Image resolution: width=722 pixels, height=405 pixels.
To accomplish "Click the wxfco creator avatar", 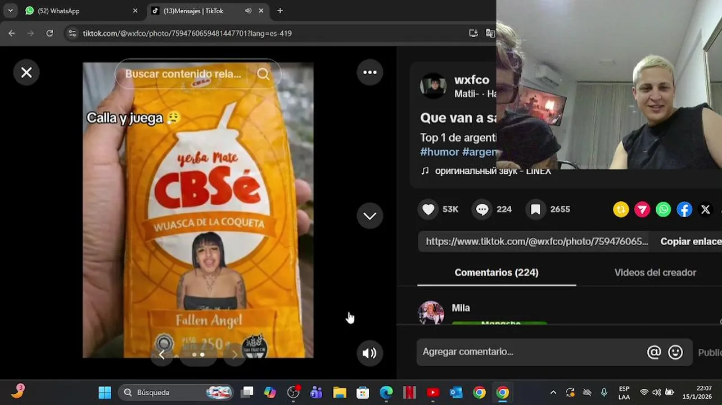I will 433,86.
